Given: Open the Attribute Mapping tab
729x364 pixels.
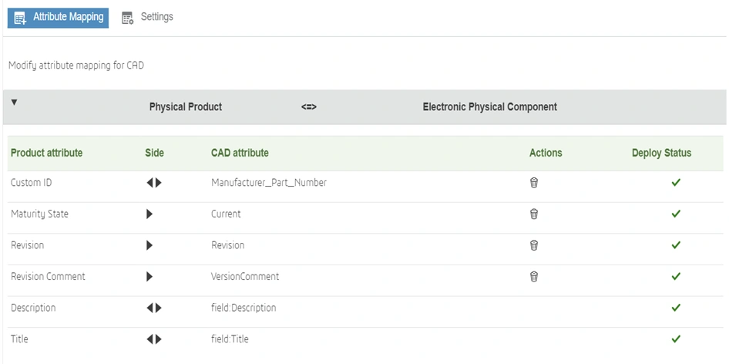Looking at the screenshot, I should [59, 17].
